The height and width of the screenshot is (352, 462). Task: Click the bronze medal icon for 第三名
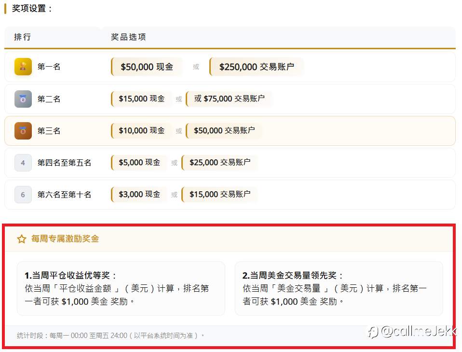click(23, 131)
